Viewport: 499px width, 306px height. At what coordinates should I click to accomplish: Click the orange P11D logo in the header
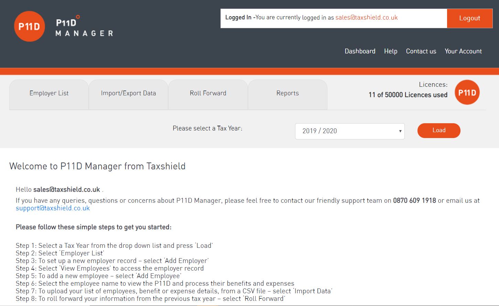pyautogui.click(x=29, y=27)
